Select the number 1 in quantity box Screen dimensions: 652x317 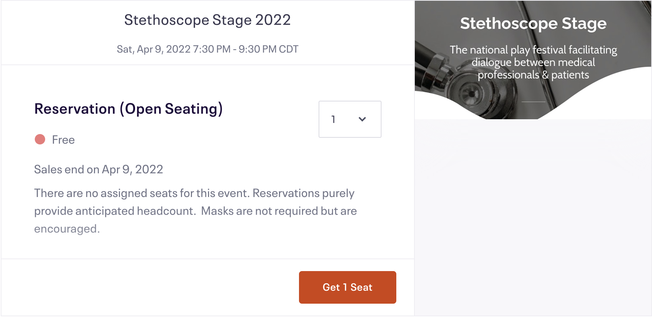pos(333,119)
